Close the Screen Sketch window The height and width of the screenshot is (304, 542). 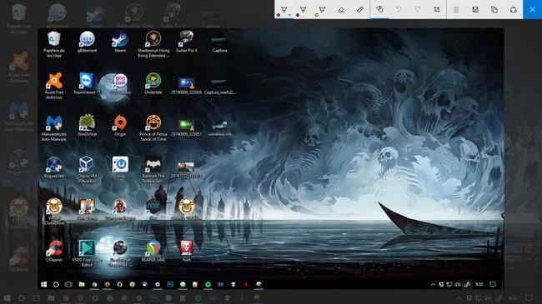(532, 9)
